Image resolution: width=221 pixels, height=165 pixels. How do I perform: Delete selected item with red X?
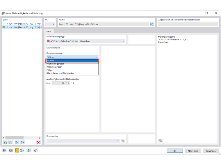pos(38,142)
